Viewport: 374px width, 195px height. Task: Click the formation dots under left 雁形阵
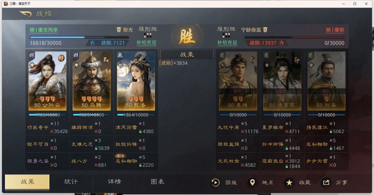148,35
